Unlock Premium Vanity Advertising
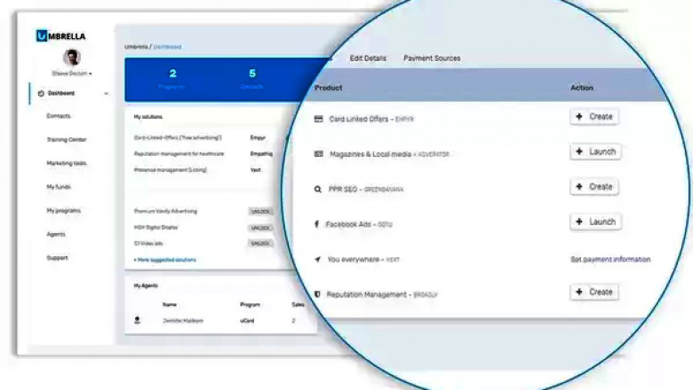 point(260,212)
